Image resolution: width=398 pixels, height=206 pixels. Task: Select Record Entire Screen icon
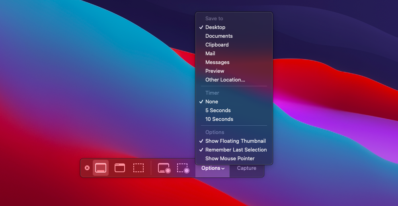point(164,168)
